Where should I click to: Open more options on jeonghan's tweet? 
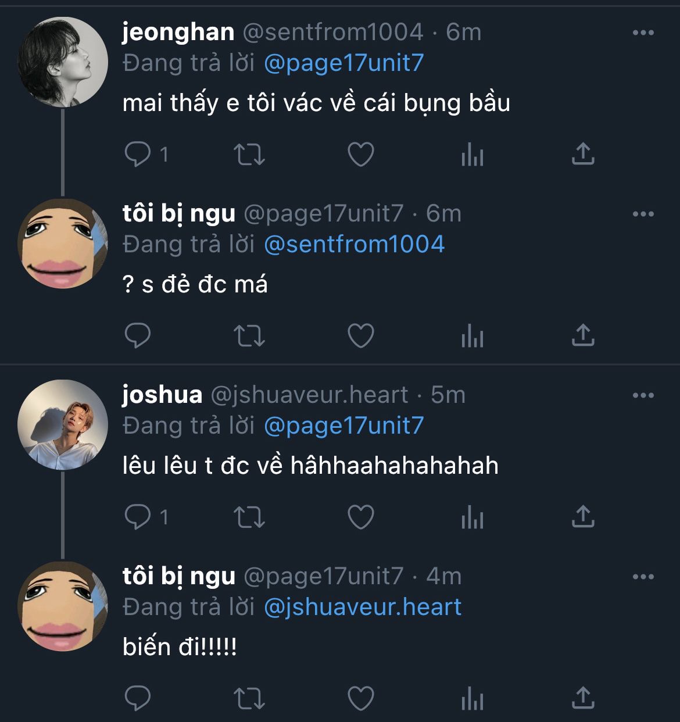(643, 33)
